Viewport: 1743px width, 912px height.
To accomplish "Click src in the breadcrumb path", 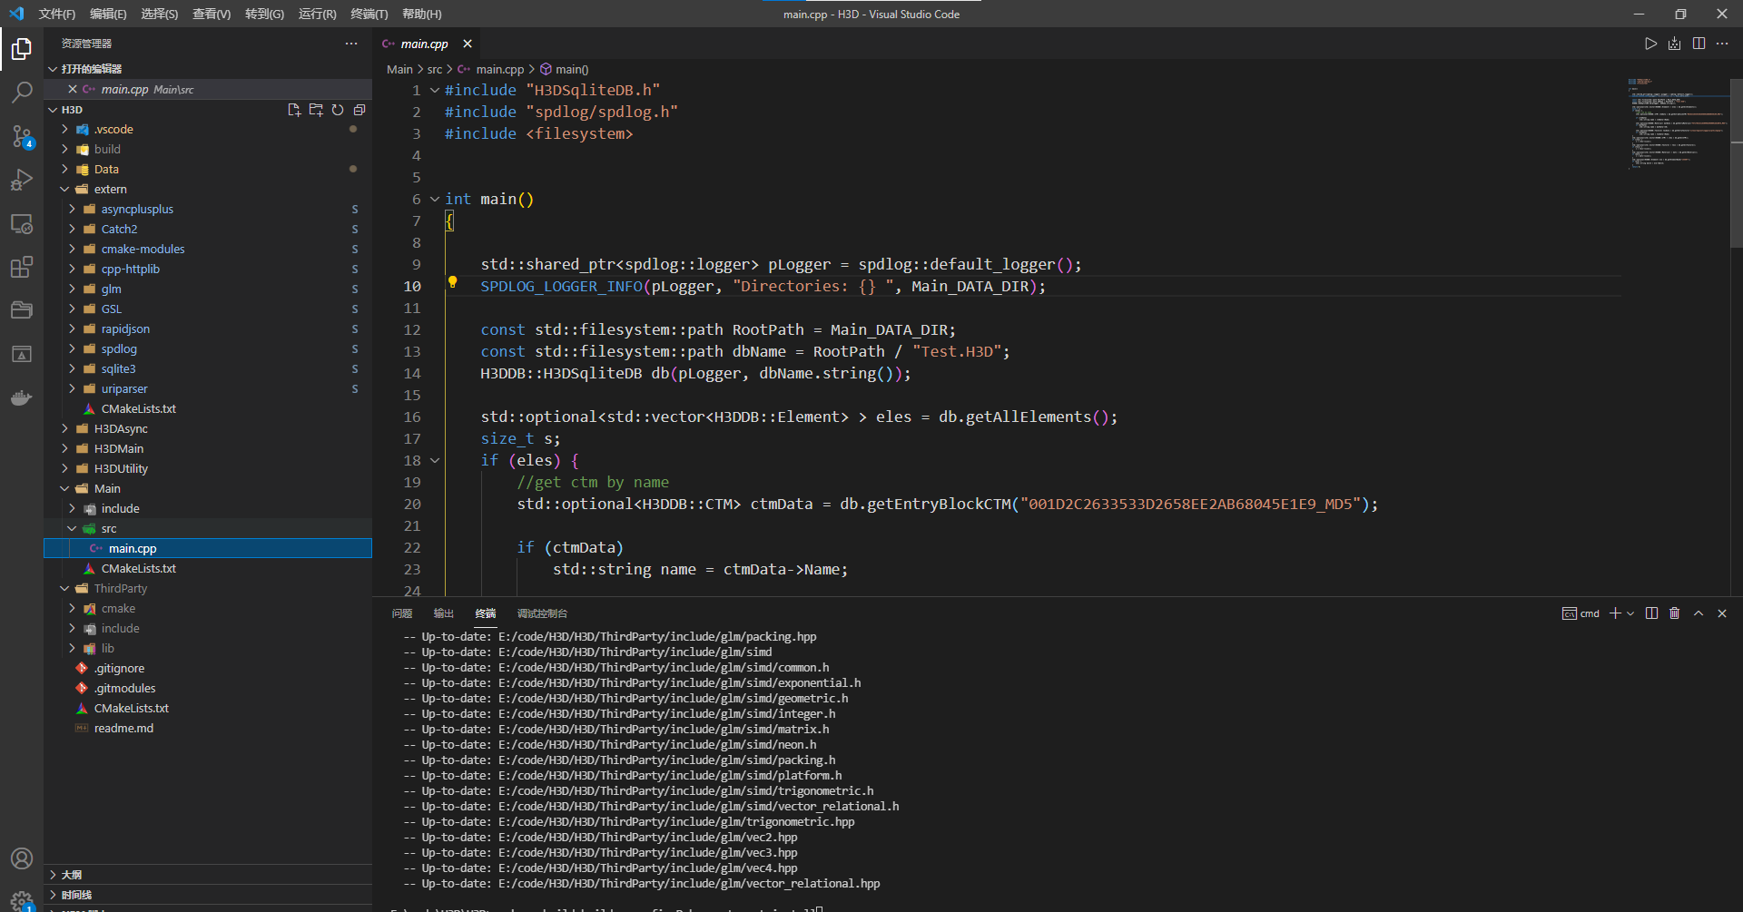I will coord(435,69).
